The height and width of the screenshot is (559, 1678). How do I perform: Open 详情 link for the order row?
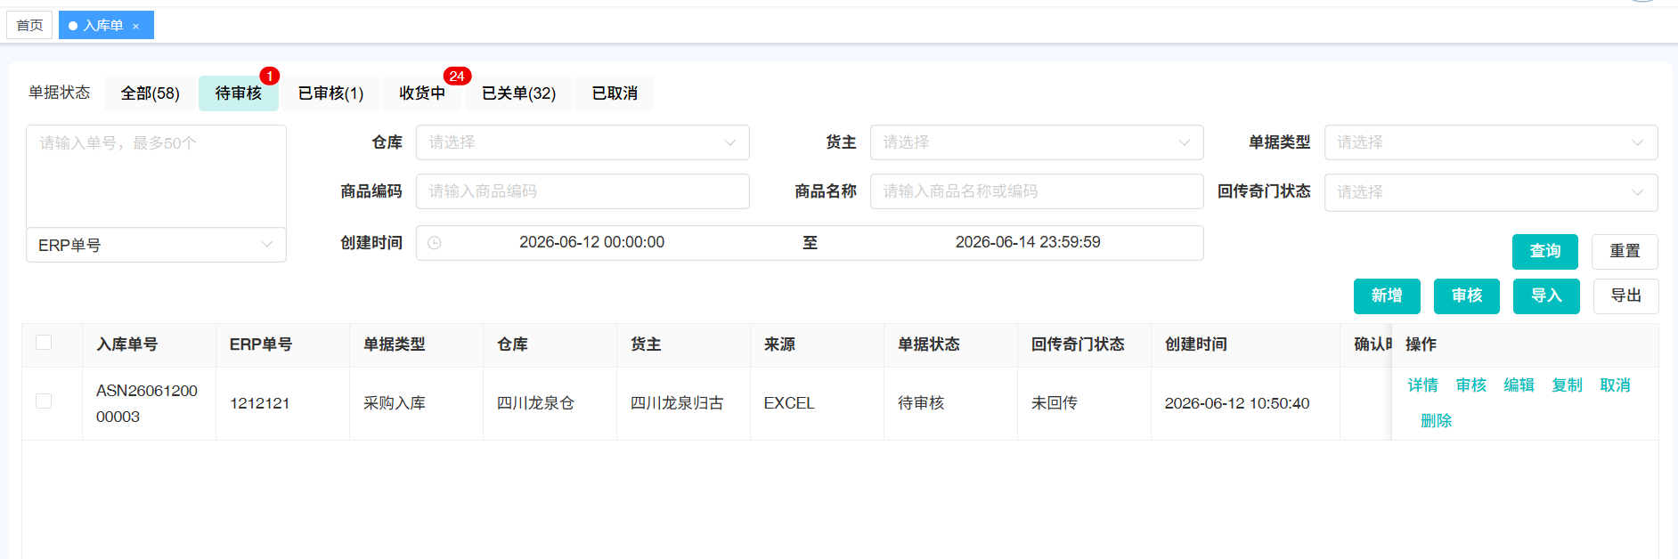point(1422,385)
